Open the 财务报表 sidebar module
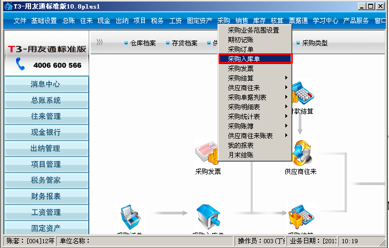This screenshot has width=389, height=248. point(46,196)
